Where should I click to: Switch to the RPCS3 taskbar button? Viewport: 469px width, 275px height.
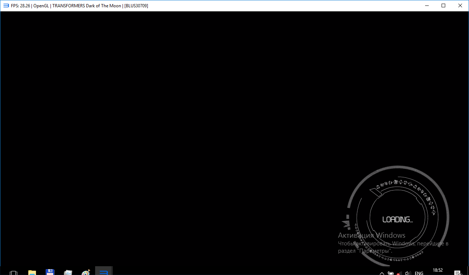coord(104,272)
